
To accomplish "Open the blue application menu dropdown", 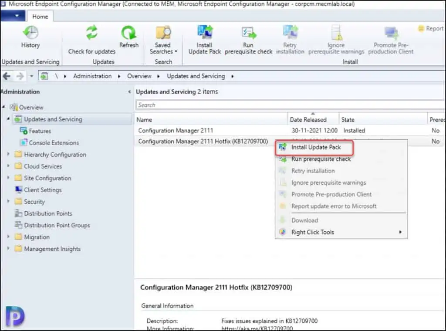I will coord(13,16).
